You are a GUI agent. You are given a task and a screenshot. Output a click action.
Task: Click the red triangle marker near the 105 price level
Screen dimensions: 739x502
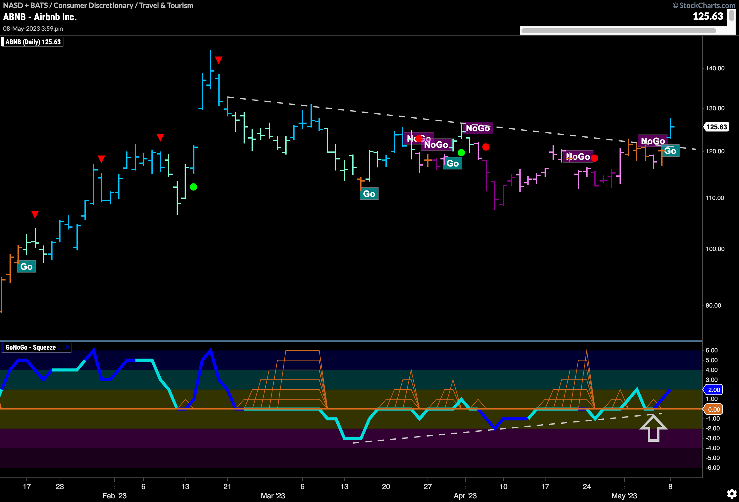(x=35, y=214)
